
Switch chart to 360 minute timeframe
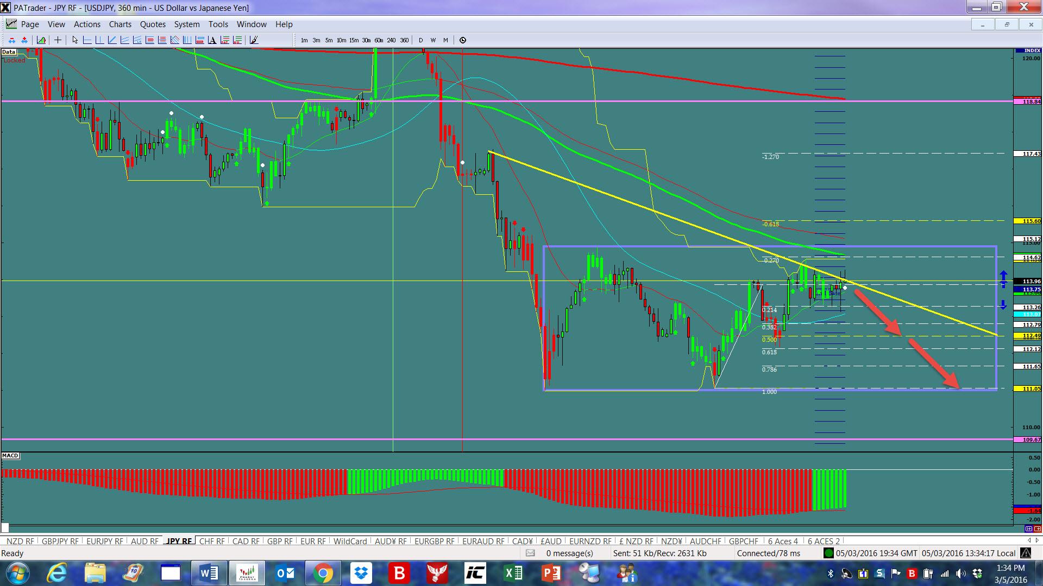(404, 40)
